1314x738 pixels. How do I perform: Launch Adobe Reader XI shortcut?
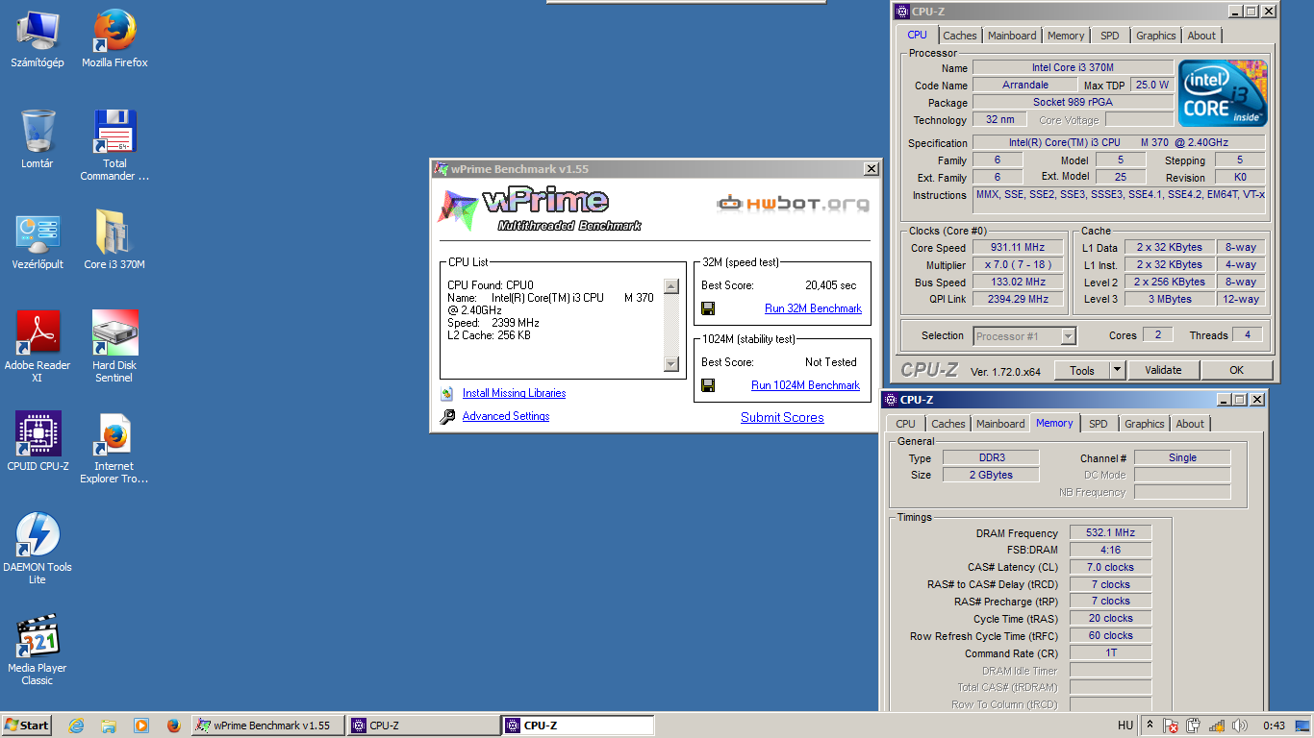(38, 348)
